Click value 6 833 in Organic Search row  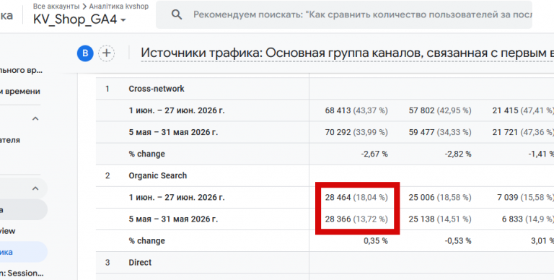528,219
